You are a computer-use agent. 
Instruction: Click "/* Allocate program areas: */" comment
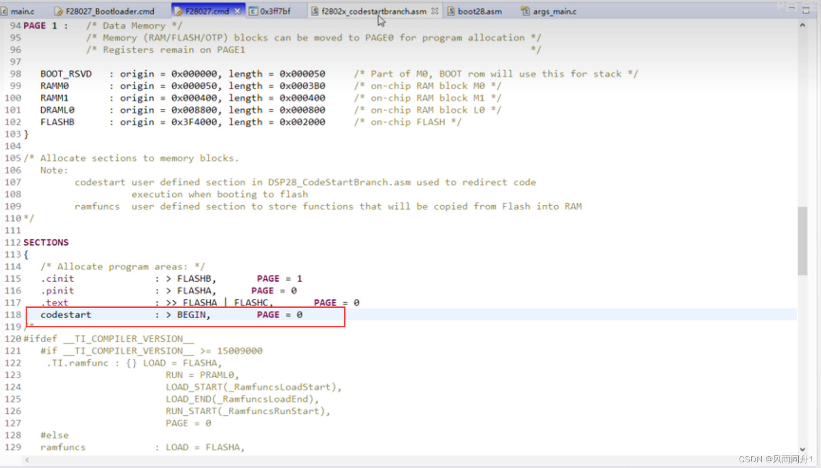tap(122, 267)
